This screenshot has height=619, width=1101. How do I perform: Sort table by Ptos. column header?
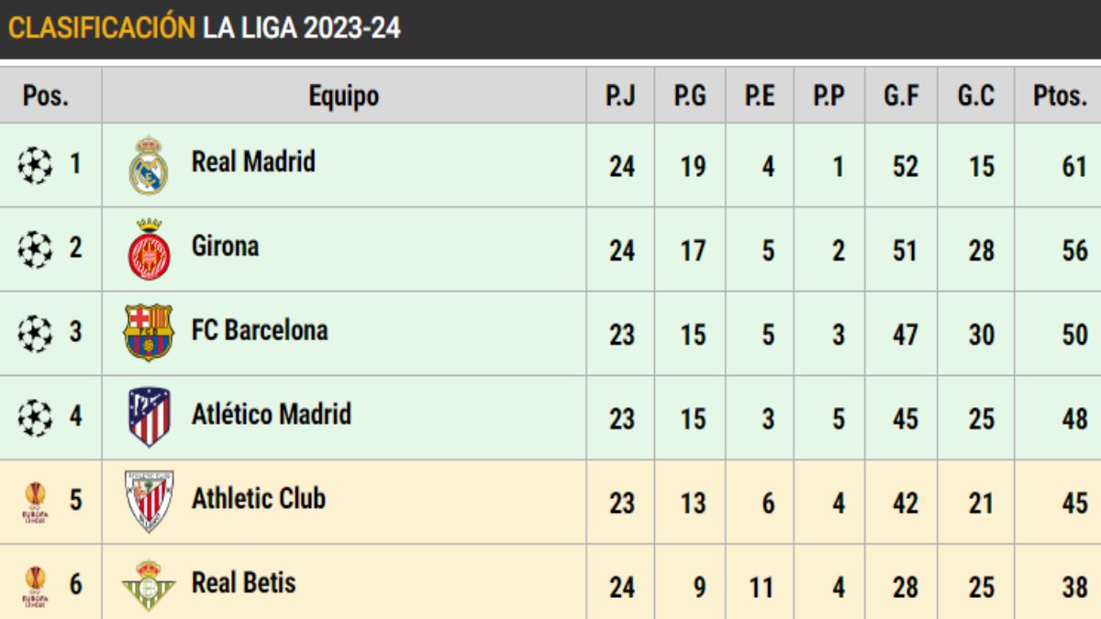point(1060,95)
